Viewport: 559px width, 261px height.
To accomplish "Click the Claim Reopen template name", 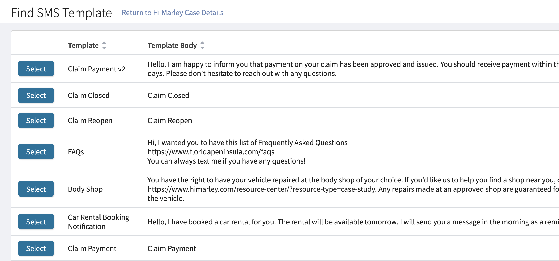I will click(90, 120).
